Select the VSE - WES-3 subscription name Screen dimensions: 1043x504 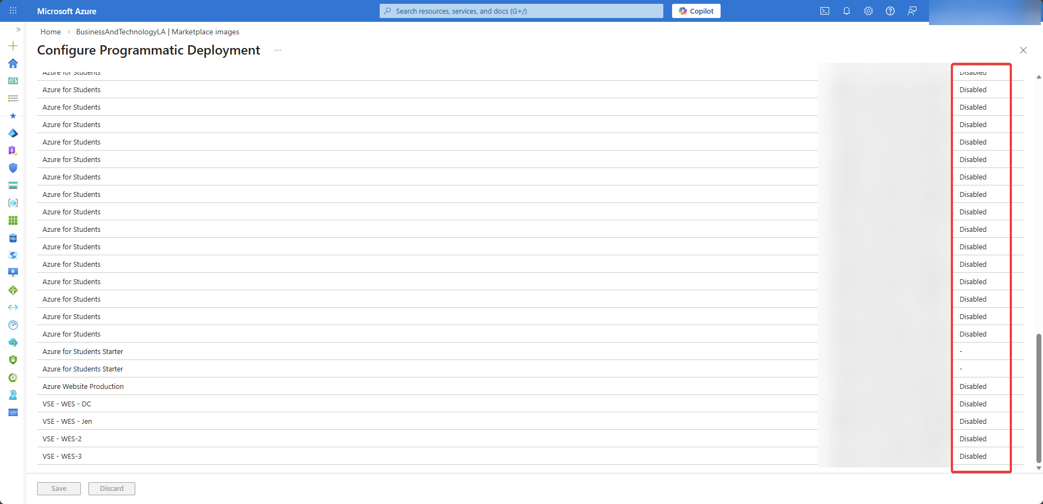pyautogui.click(x=62, y=456)
